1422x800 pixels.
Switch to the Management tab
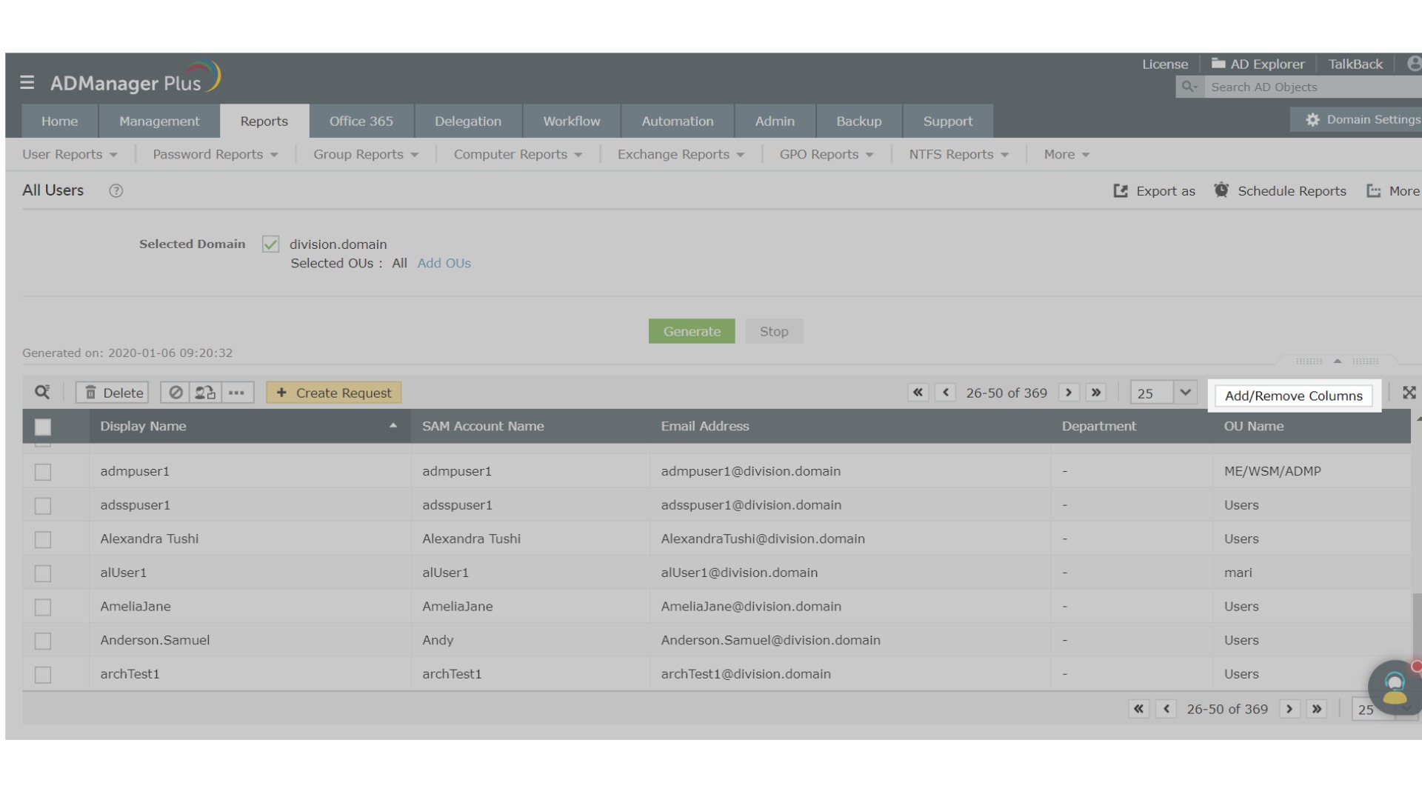pos(159,121)
